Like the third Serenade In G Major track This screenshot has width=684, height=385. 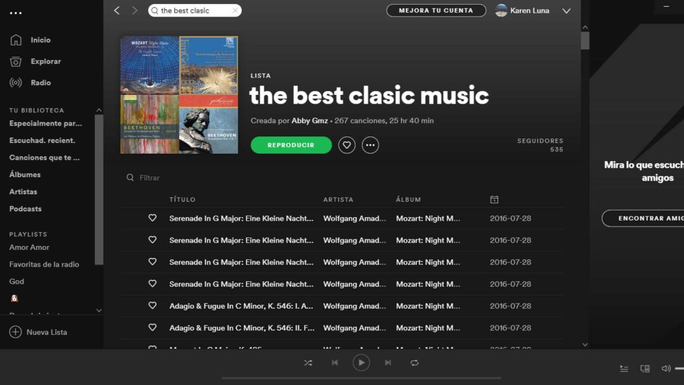point(152,261)
